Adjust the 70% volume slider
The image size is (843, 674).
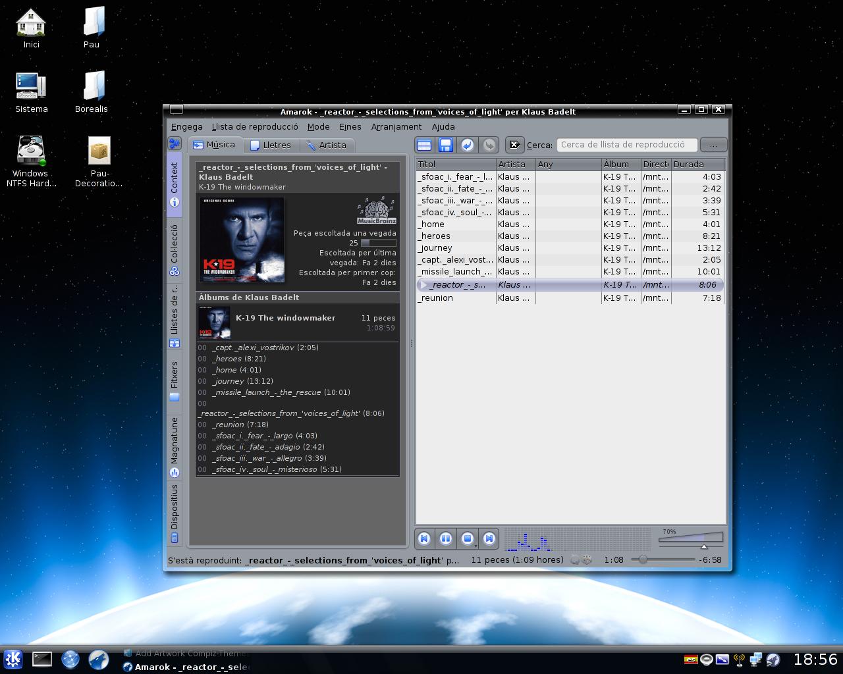[x=691, y=538]
